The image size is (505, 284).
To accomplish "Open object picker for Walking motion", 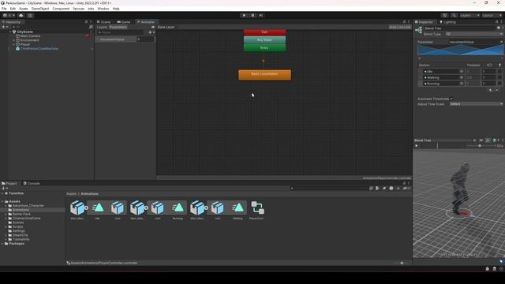I will [461, 77].
